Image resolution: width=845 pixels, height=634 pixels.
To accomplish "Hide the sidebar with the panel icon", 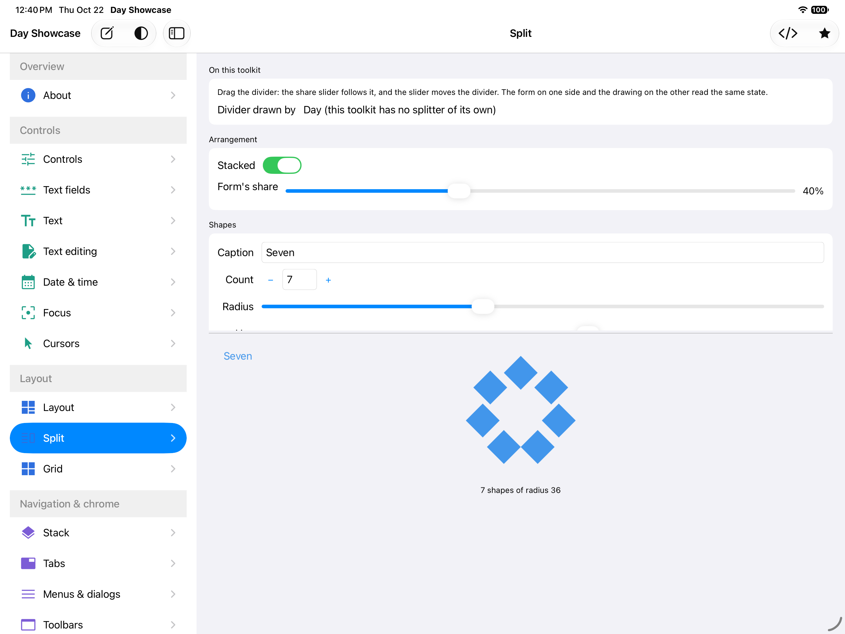I will coord(177,33).
